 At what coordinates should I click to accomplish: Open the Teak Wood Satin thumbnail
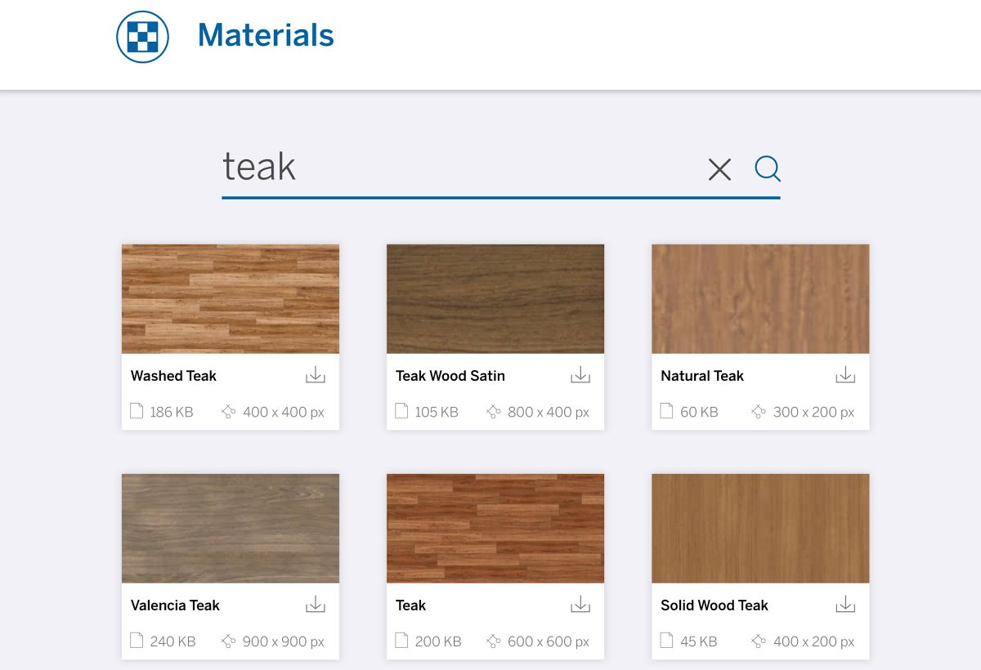[x=495, y=299]
